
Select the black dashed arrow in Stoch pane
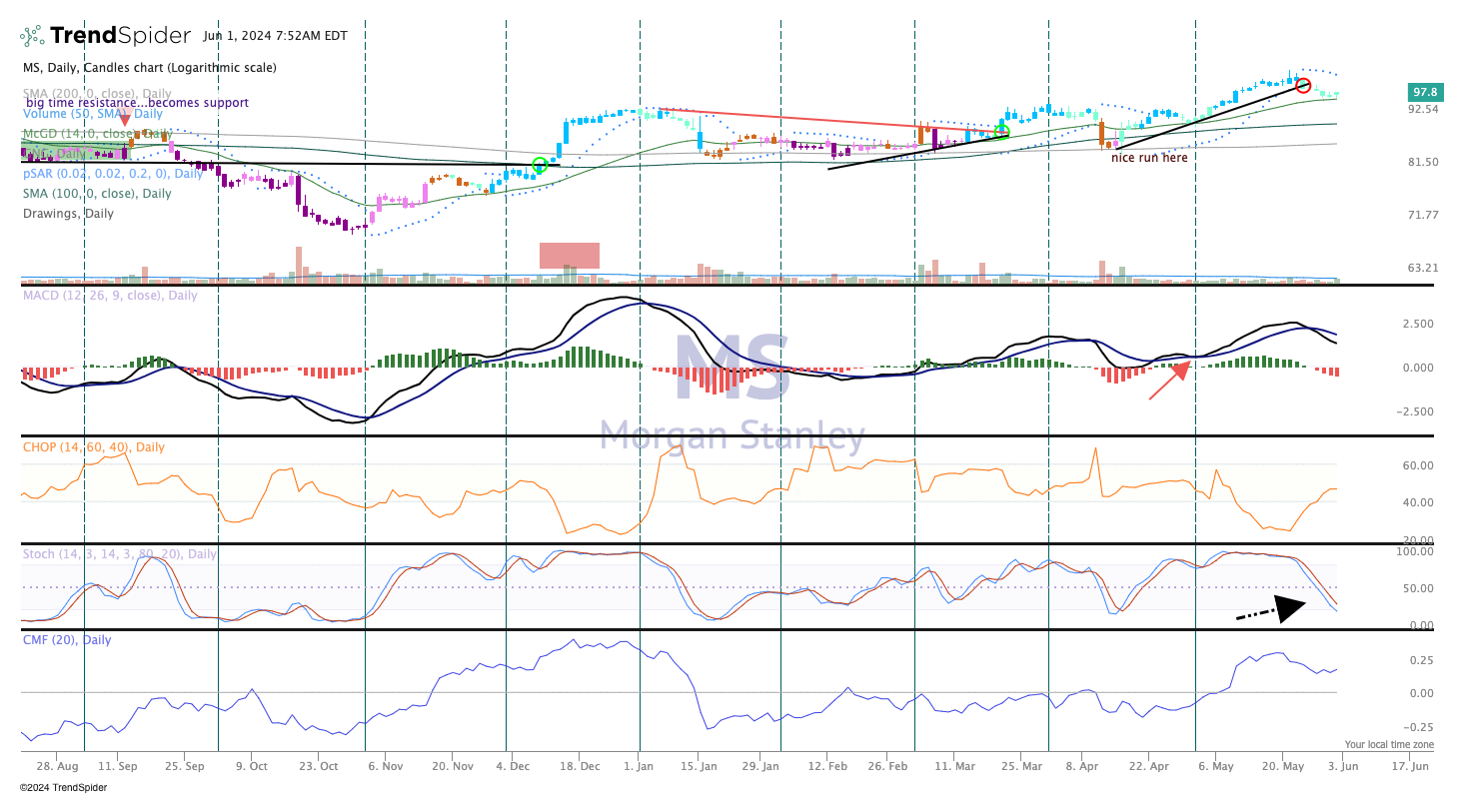(1271, 610)
